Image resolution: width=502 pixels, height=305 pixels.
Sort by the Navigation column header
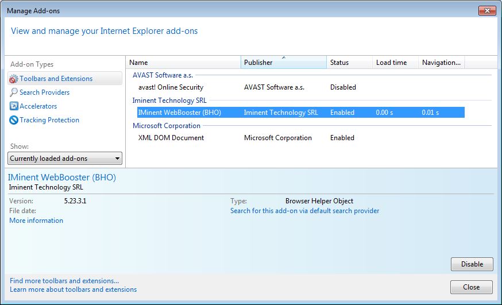coord(441,63)
